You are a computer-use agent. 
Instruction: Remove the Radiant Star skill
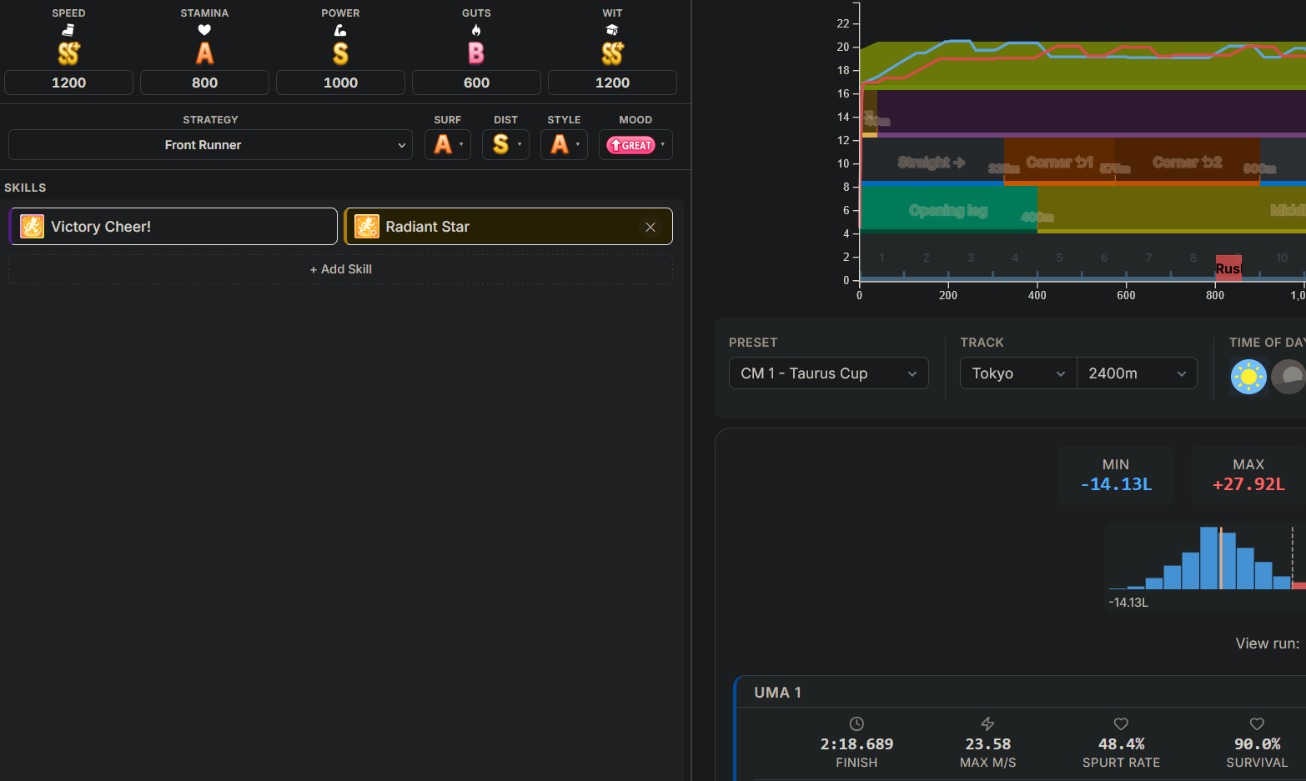[x=650, y=227]
